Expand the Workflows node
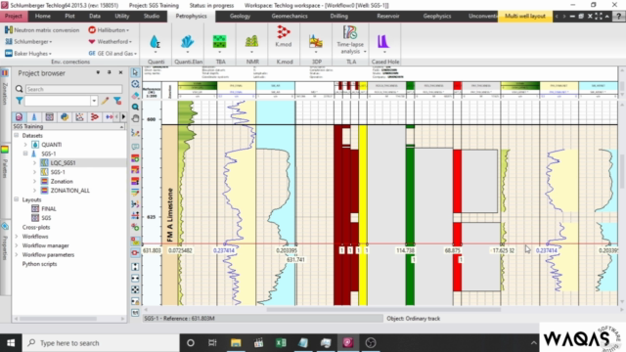This screenshot has height=352, width=626. tap(17, 237)
